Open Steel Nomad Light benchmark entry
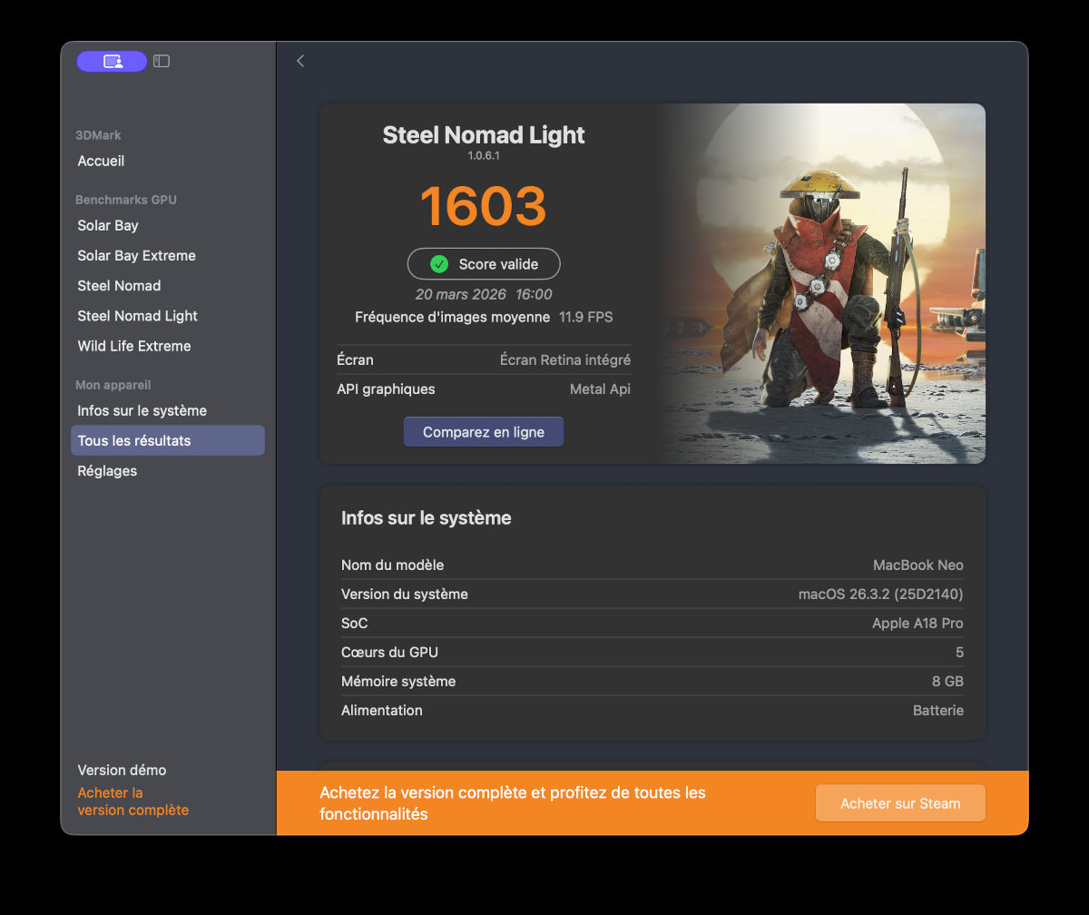The height and width of the screenshot is (915, 1089). pos(137,316)
